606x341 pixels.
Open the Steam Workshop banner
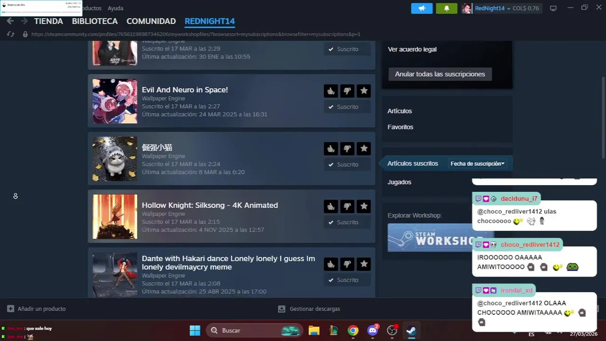click(x=441, y=237)
